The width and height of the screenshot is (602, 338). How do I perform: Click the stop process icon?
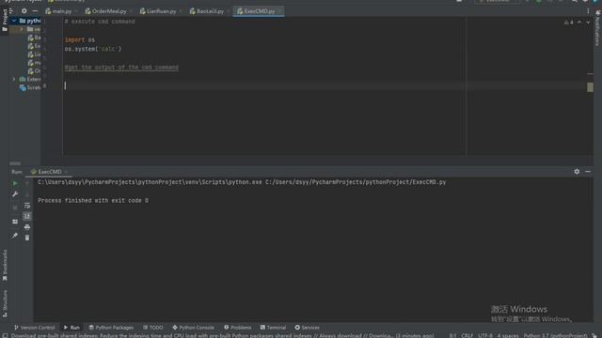tap(15, 207)
